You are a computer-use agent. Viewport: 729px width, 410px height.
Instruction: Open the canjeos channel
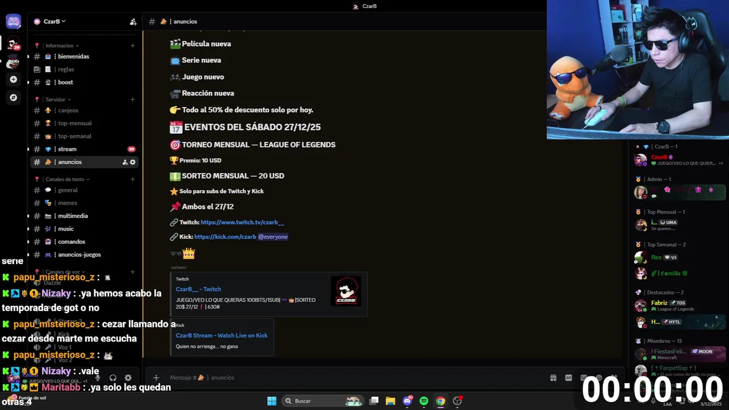(x=84, y=110)
